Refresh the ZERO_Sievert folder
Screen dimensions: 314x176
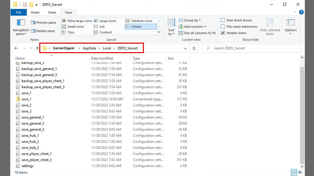point(194,48)
